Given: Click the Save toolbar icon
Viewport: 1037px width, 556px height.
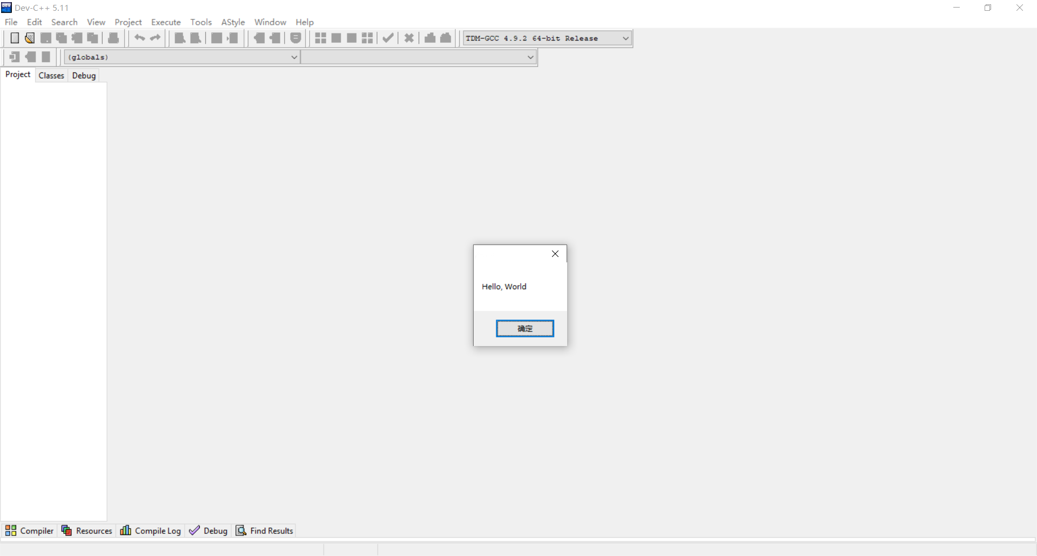Looking at the screenshot, I should [45, 38].
